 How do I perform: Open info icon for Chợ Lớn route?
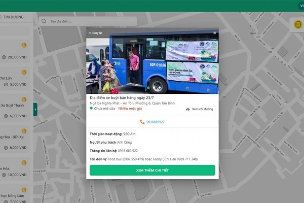click(24, 72)
